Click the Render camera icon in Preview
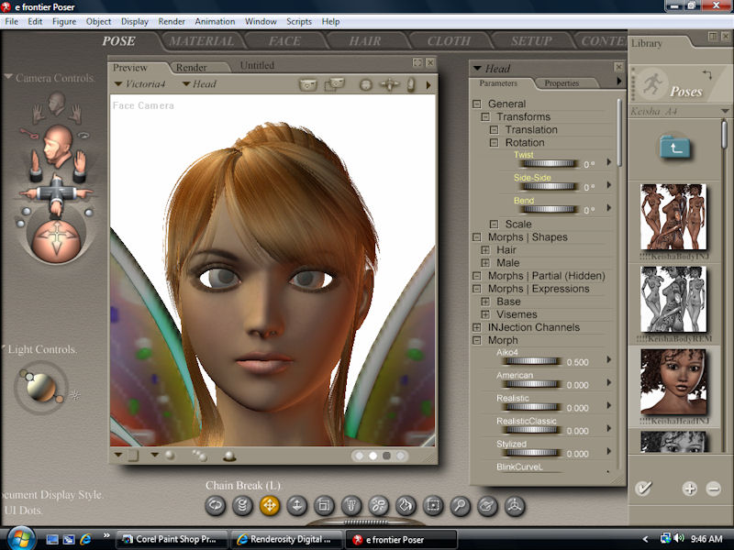This screenshot has height=550, width=734. pos(309,84)
